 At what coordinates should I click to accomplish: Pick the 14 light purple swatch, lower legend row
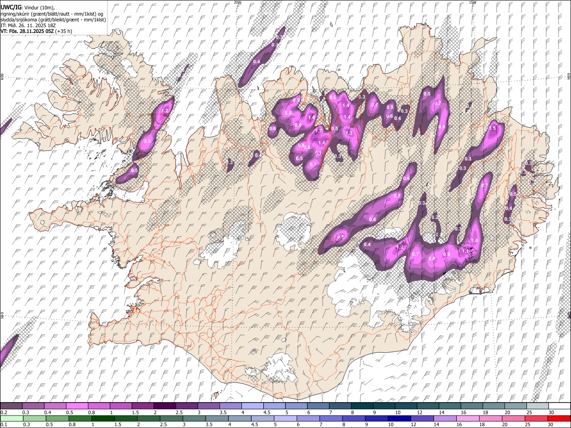click(x=445, y=418)
